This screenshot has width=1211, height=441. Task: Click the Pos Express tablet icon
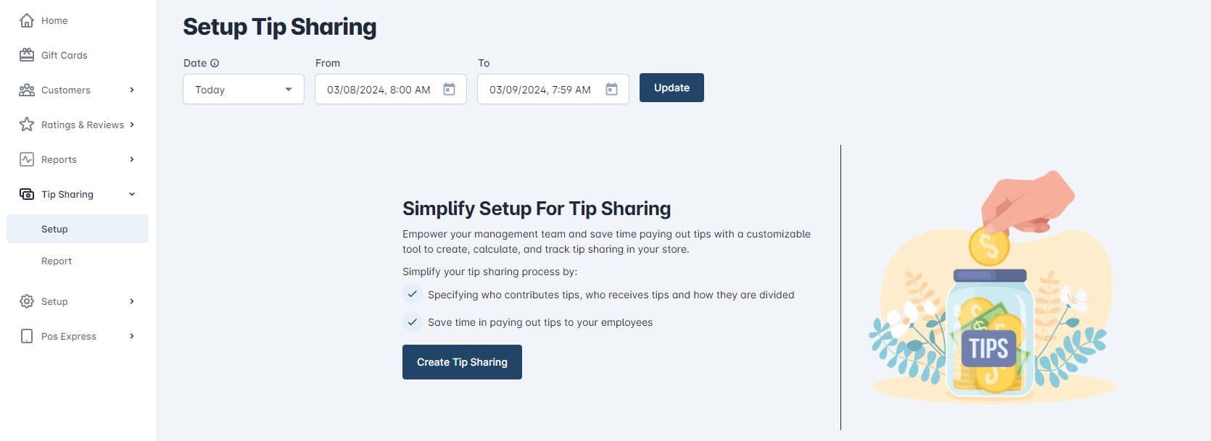(x=27, y=336)
